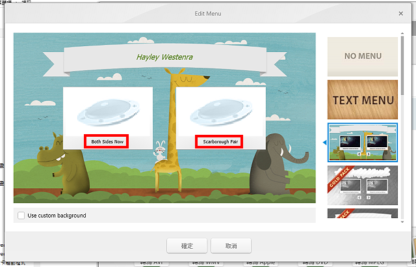Select the giraffe safari menu template
The image size is (416, 267).
[363, 143]
